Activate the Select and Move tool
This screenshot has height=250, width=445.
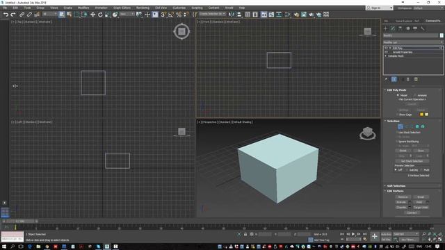point(92,15)
